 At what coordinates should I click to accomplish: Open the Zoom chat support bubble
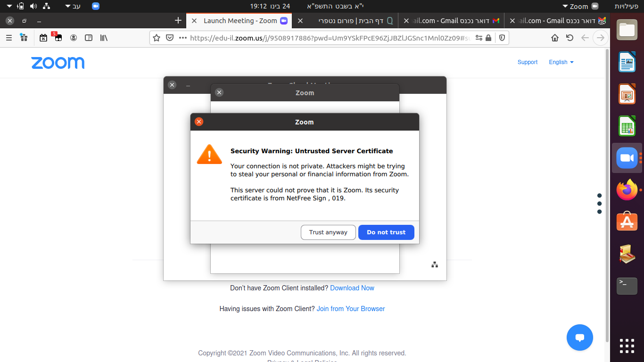point(579,337)
